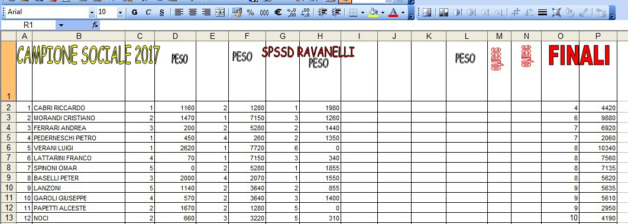The image size is (628, 224).
Task: Align cell text right
Action: click(206, 12)
